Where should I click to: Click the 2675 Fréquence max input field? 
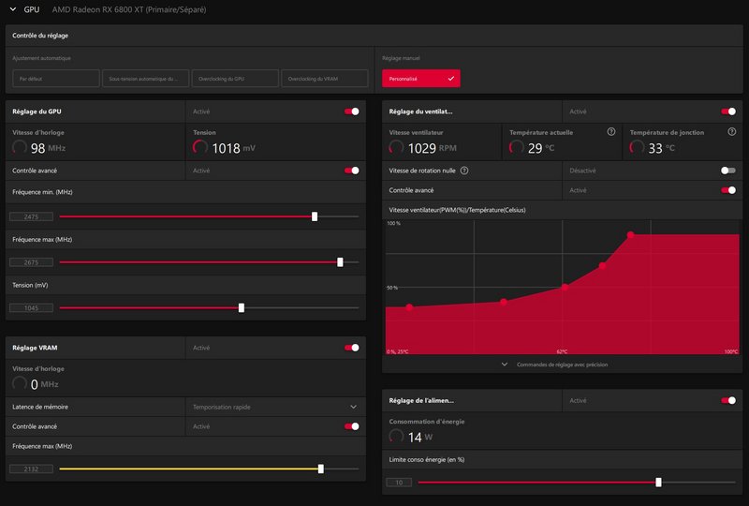[31, 262]
